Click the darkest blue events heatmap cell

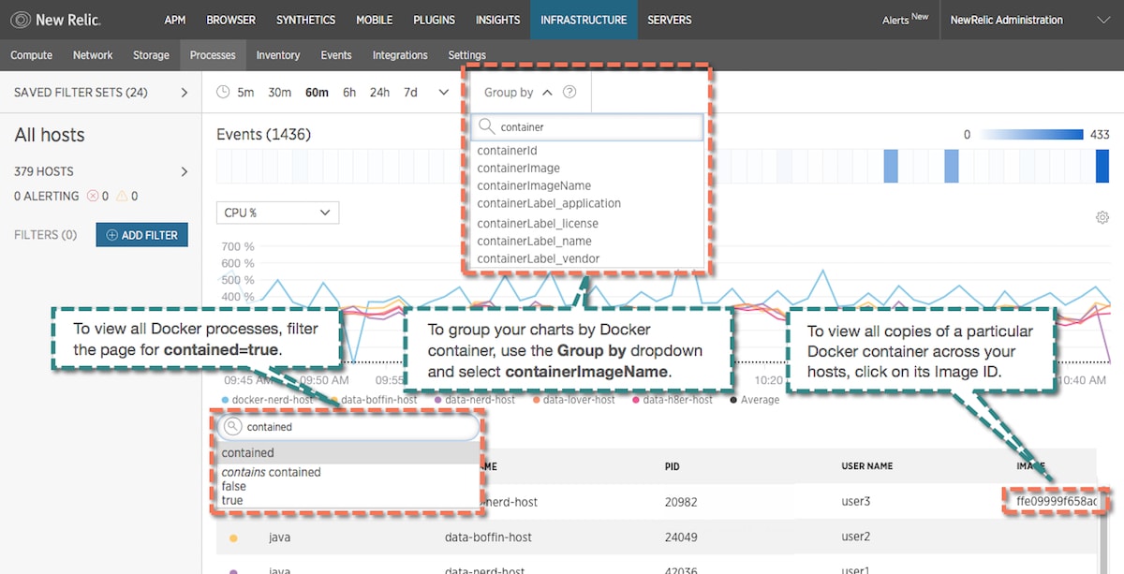pos(1102,167)
